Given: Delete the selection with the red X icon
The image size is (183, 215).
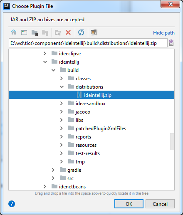Looking at the screenshot, I should pyautogui.click(x=68, y=32).
